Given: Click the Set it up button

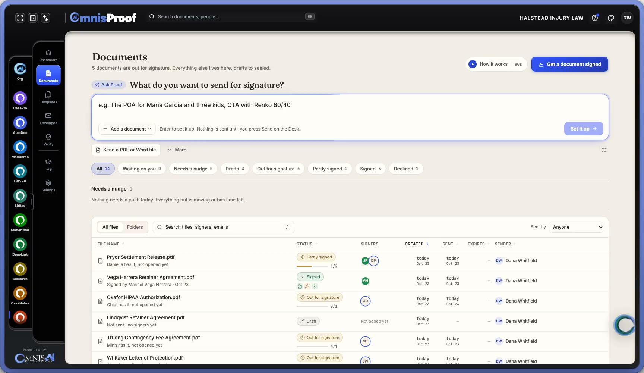Looking at the screenshot, I should pyautogui.click(x=584, y=129).
